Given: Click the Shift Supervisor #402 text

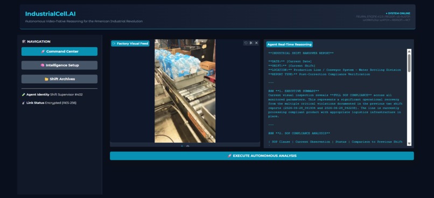Looking at the screenshot, I should click(x=66, y=94).
